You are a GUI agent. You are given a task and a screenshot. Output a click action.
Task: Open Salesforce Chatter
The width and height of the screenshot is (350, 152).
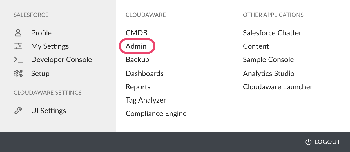[x=272, y=33]
